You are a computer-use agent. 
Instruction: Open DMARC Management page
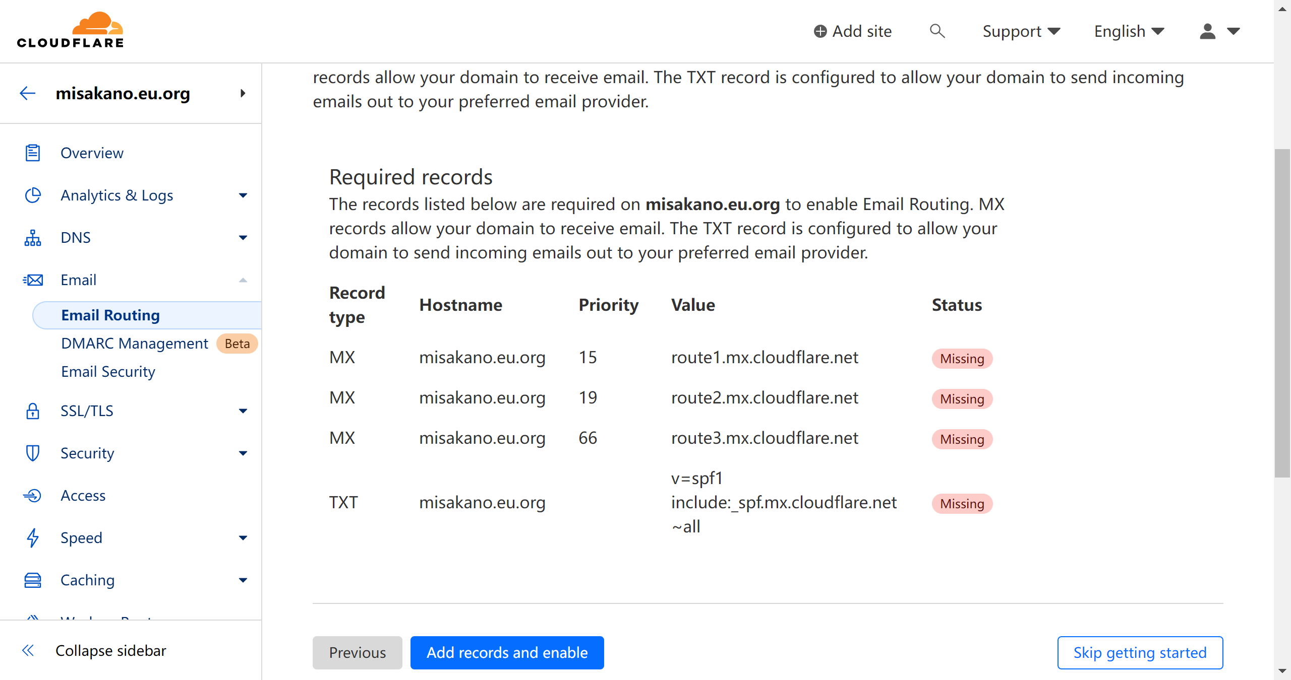135,344
